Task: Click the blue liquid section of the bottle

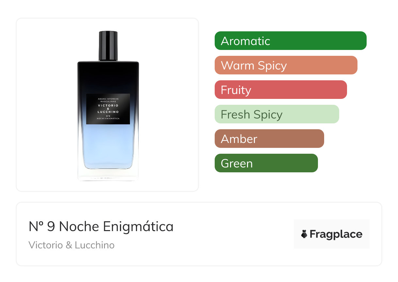Action: tap(108, 147)
